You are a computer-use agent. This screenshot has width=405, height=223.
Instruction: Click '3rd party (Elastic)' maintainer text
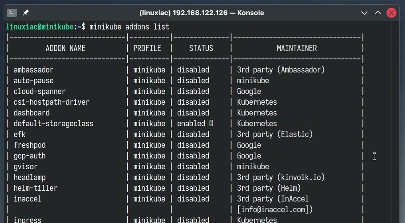click(275, 134)
